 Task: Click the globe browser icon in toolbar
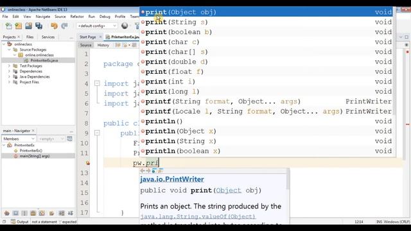(125, 26)
